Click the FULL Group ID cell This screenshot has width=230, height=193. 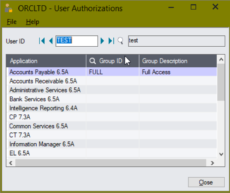(x=113, y=72)
